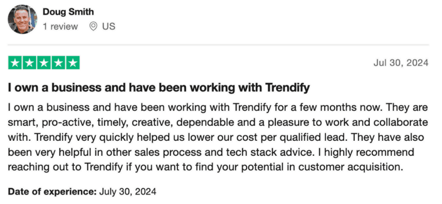Screen dimensions: 442x204
Task: Click the '1 review' count text
Action: tap(60, 27)
